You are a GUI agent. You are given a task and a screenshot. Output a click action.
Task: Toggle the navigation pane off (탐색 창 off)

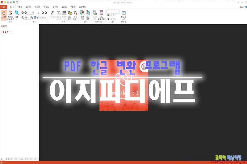(124, 15)
